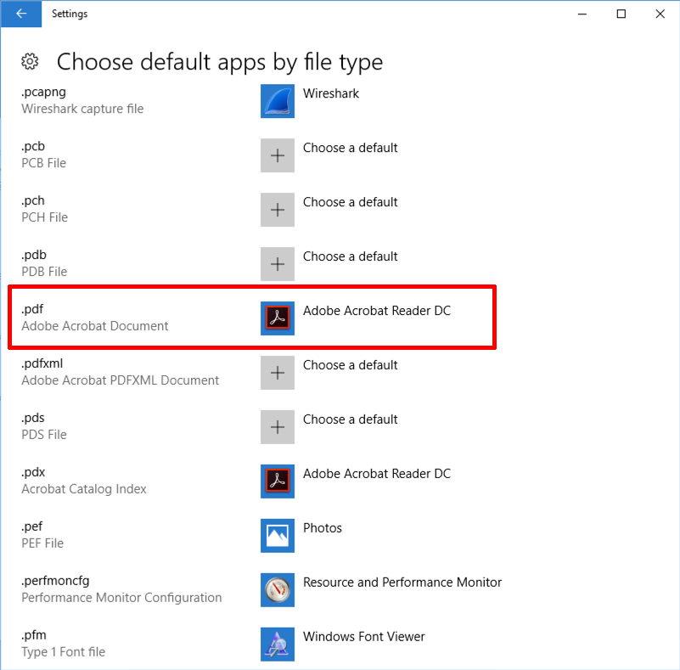
Task: Click the plus icon for .pds
Action: click(x=278, y=427)
